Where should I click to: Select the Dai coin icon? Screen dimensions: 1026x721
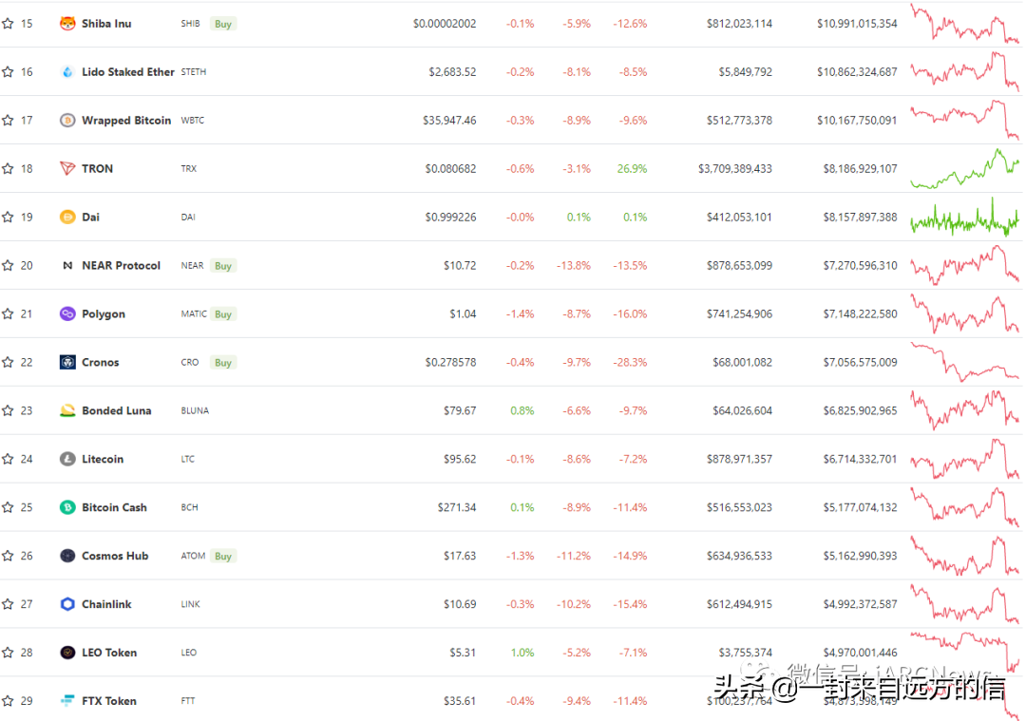pyautogui.click(x=67, y=217)
